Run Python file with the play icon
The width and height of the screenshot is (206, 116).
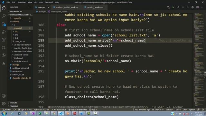[173, 7]
